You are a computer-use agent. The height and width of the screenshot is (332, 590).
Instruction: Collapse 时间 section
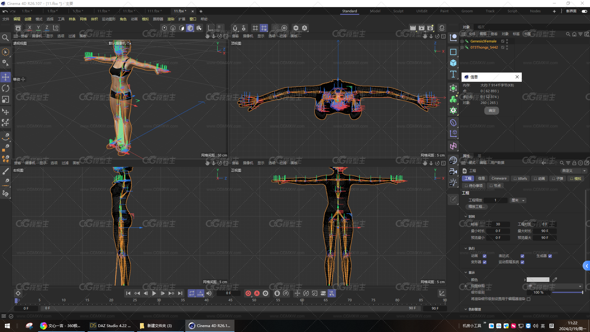[x=466, y=217]
